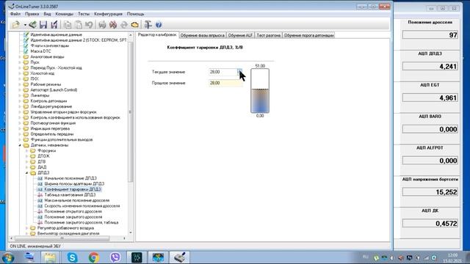The height and width of the screenshot is (264, 470).
Task: Expand the Лямбда-регулирование folder
Action: point(20,106)
